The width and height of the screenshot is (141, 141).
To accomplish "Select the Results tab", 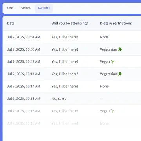I will [x=44, y=8].
